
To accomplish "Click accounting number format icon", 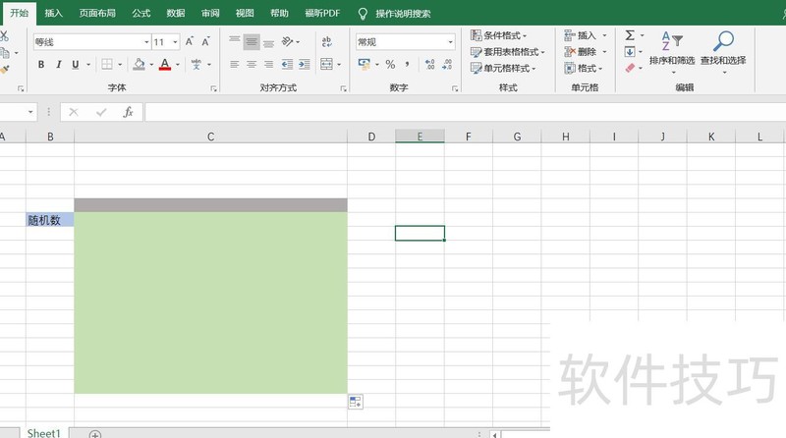I will 364,64.
